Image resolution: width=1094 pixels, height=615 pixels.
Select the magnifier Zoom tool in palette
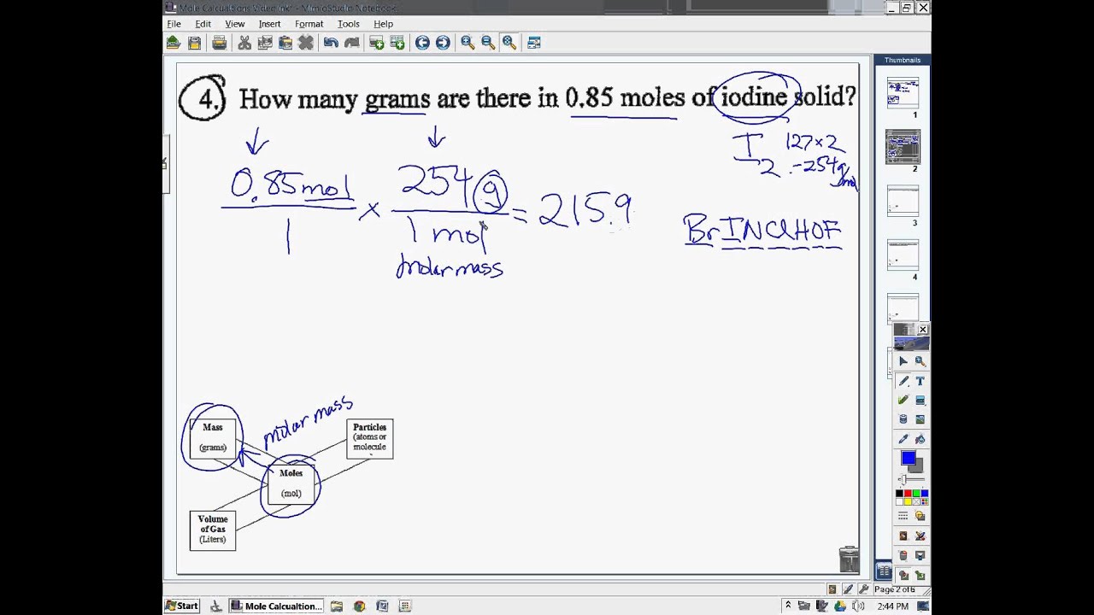click(x=920, y=360)
